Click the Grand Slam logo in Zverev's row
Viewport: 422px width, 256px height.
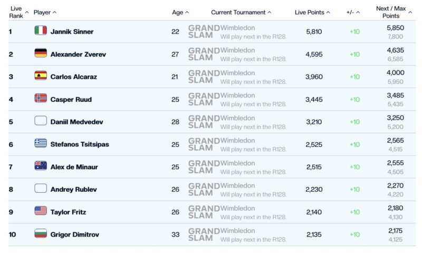(204, 54)
